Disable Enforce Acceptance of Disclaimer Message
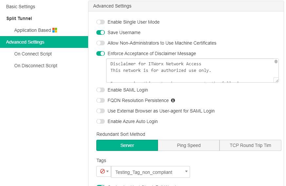286x186 pixels. [x=101, y=53]
